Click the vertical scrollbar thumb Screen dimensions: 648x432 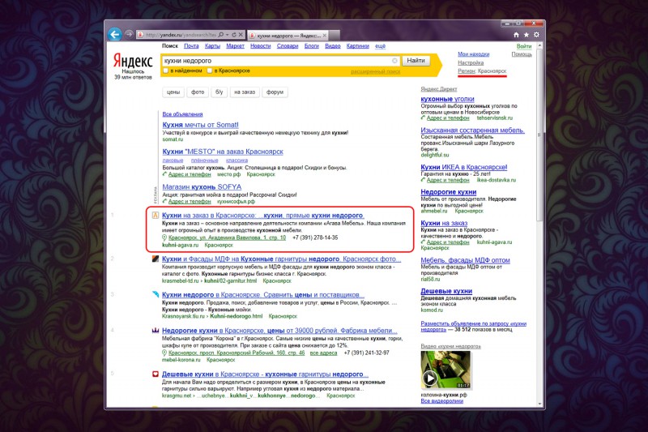tap(539, 135)
